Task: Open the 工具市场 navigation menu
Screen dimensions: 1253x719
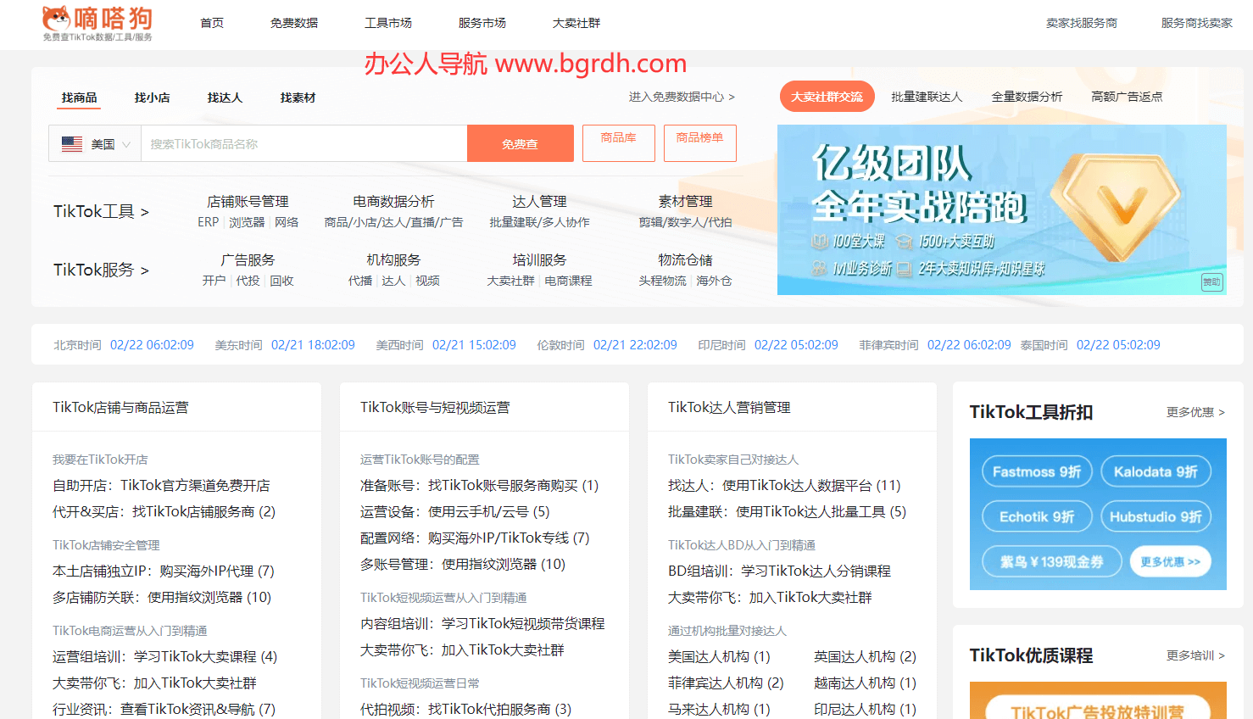Action: [x=387, y=23]
